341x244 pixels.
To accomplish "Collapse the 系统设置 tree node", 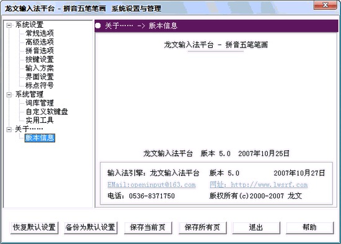I will [9, 25].
